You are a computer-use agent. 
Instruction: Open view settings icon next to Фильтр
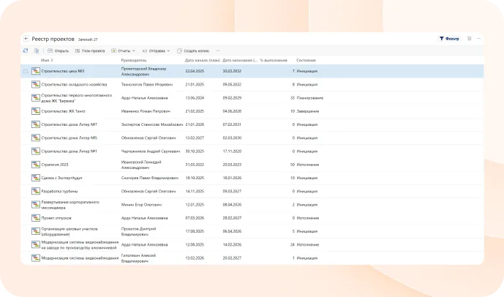click(470, 38)
